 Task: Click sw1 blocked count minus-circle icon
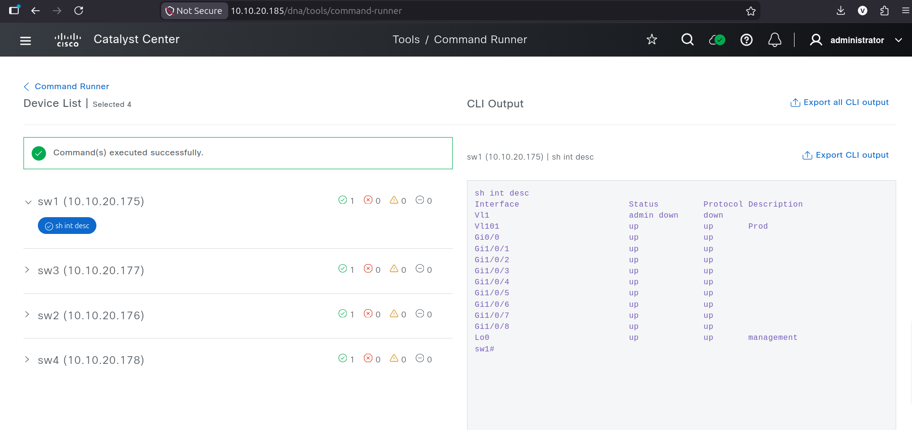(420, 200)
